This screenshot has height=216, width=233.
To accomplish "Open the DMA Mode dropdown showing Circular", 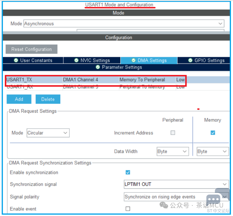I will pos(48,133).
